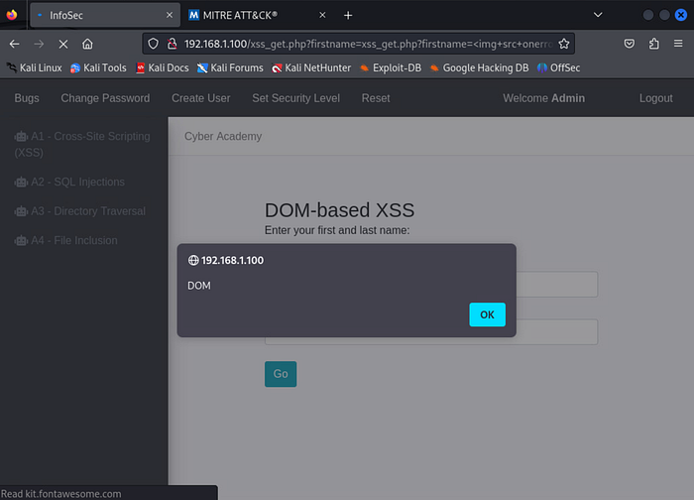Click the DOM-based XSS heading
Viewport: 694px width, 500px height.
click(x=339, y=210)
